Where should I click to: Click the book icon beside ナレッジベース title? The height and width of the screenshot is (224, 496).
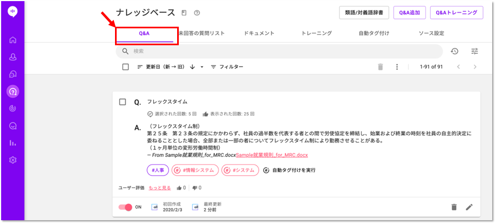tap(184, 13)
